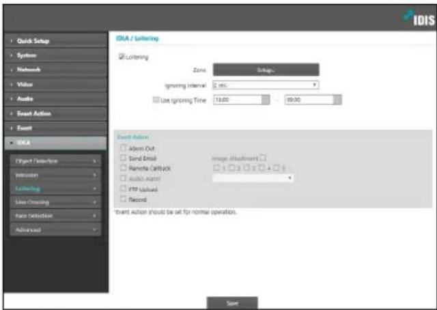
Task: Select the Intrusion submenu
Action: click(55, 175)
